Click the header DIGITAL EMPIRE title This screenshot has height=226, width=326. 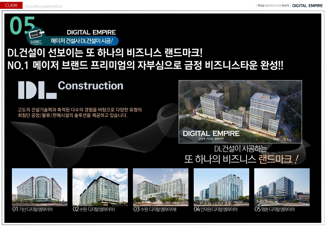pyautogui.click(x=307, y=6)
